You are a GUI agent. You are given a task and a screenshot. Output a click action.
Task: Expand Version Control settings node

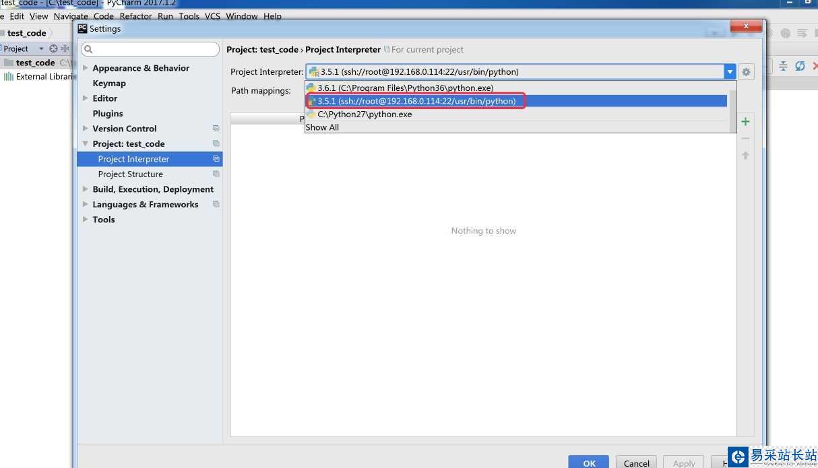pos(86,129)
